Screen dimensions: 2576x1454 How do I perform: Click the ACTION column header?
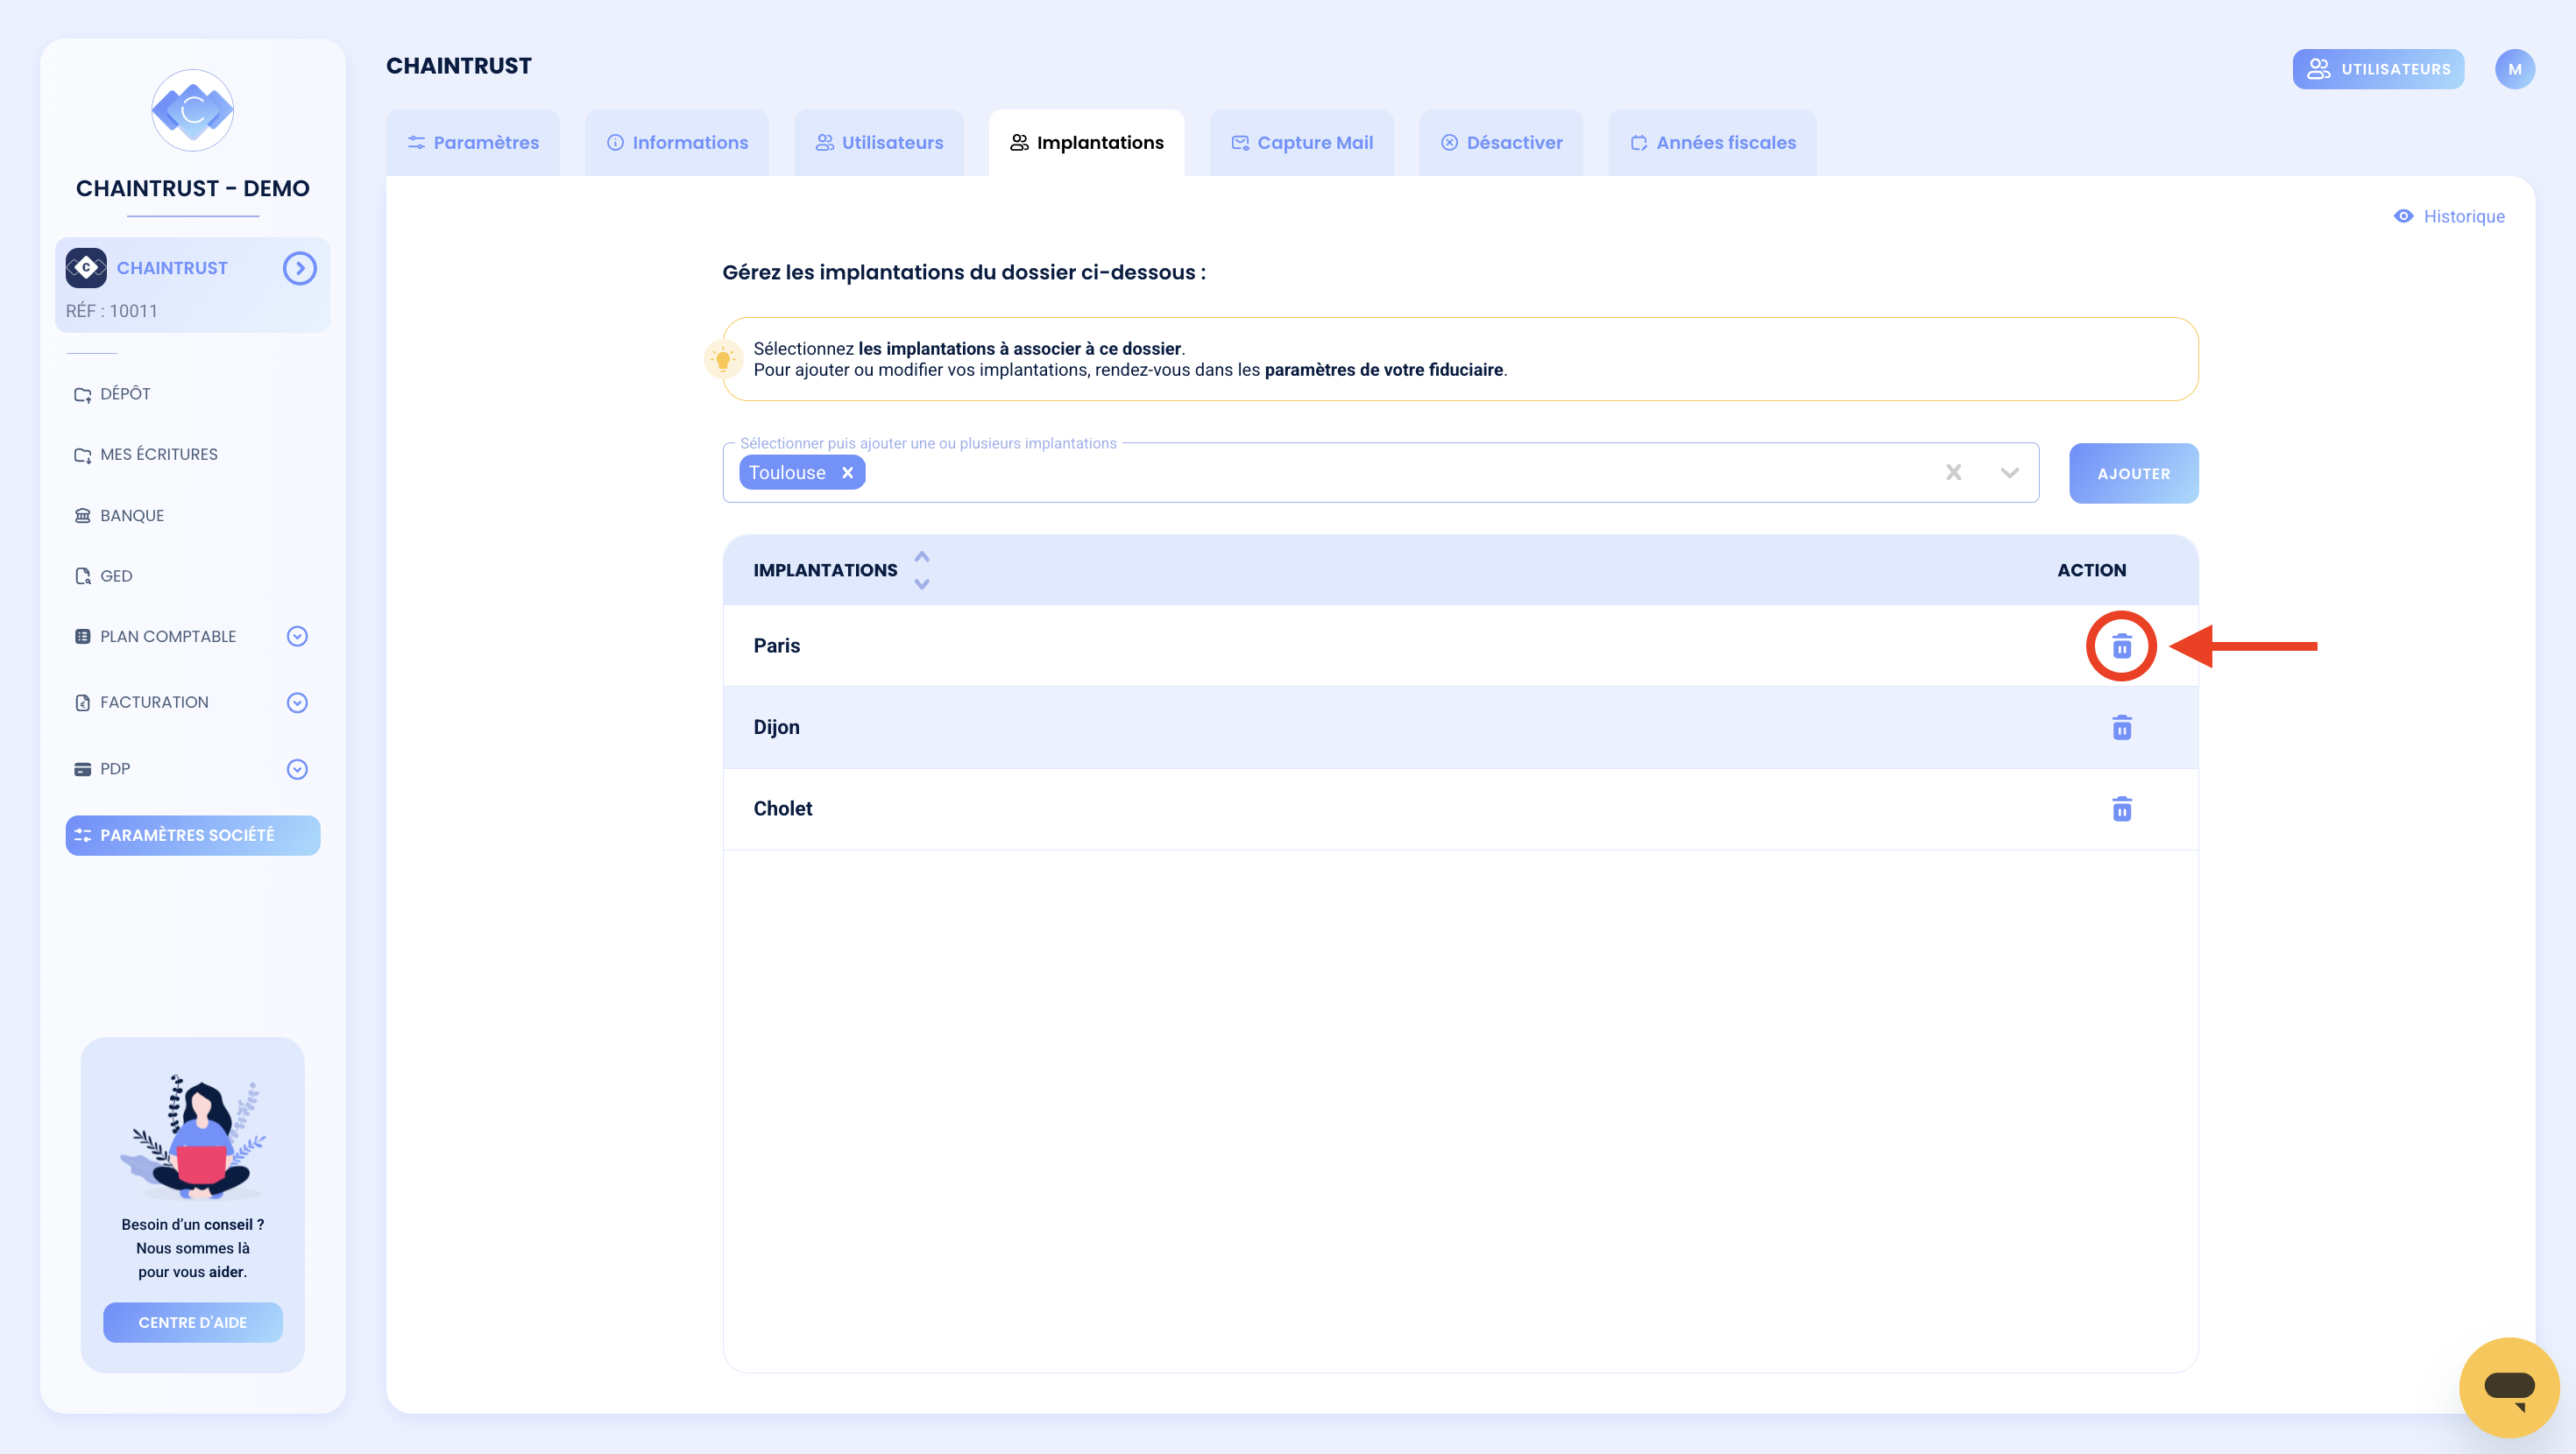tap(2091, 570)
